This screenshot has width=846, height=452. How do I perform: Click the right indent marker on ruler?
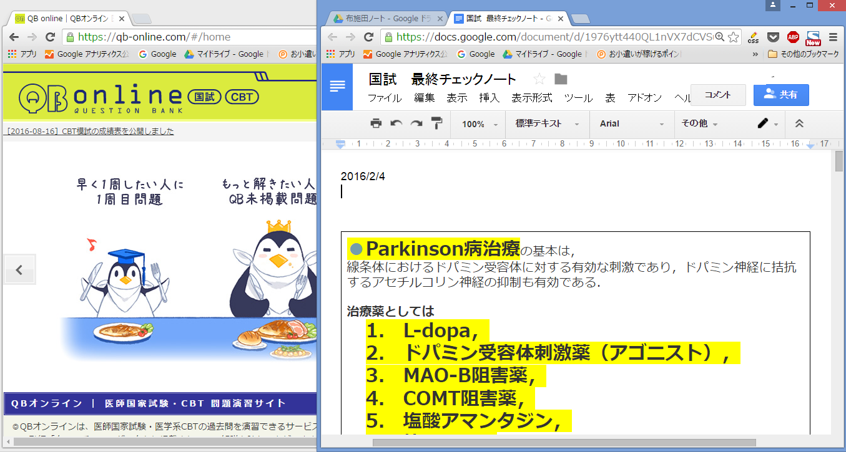click(x=810, y=145)
